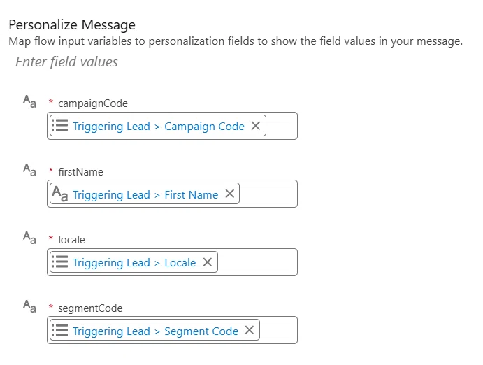This screenshot has width=483, height=365.
Task: Click empty area of campaignCode input field
Action: tap(281, 126)
